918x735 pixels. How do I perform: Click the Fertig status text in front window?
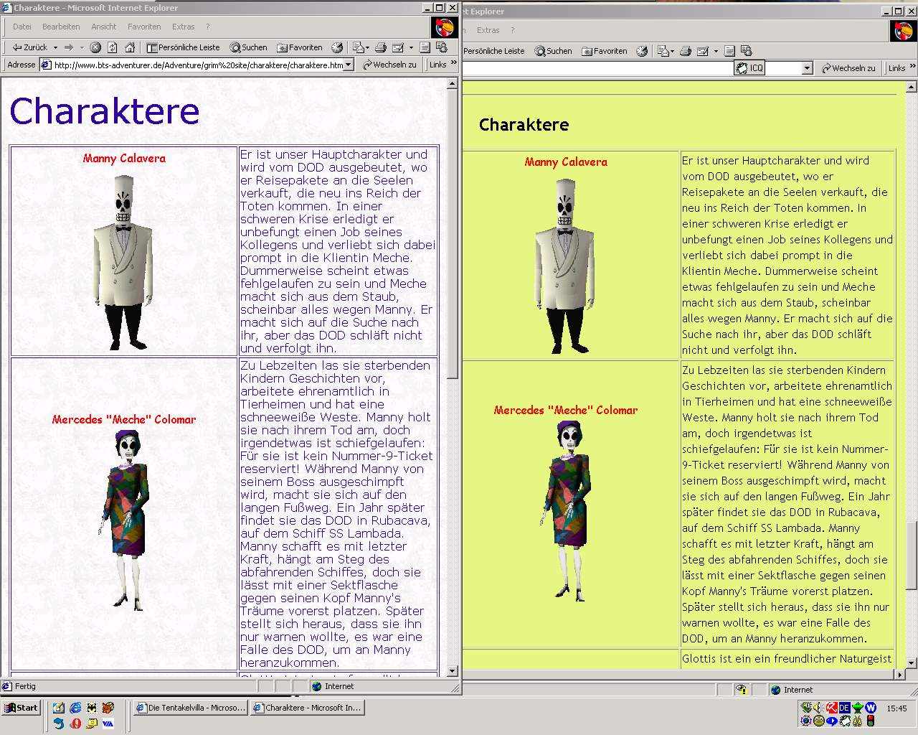click(25, 686)
